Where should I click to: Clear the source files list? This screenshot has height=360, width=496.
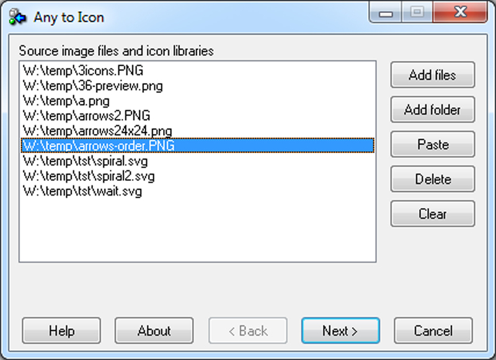pyautogui.click(x=432, y=214)
